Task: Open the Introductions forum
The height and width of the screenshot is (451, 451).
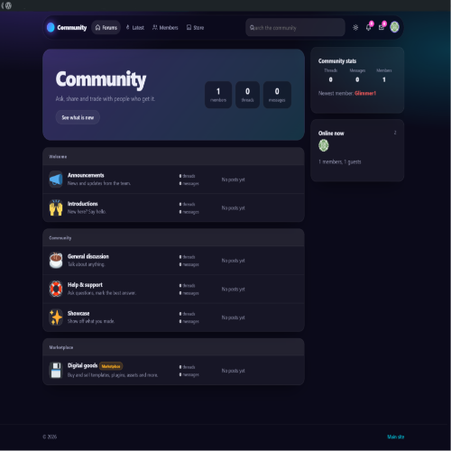Action: 82,204
